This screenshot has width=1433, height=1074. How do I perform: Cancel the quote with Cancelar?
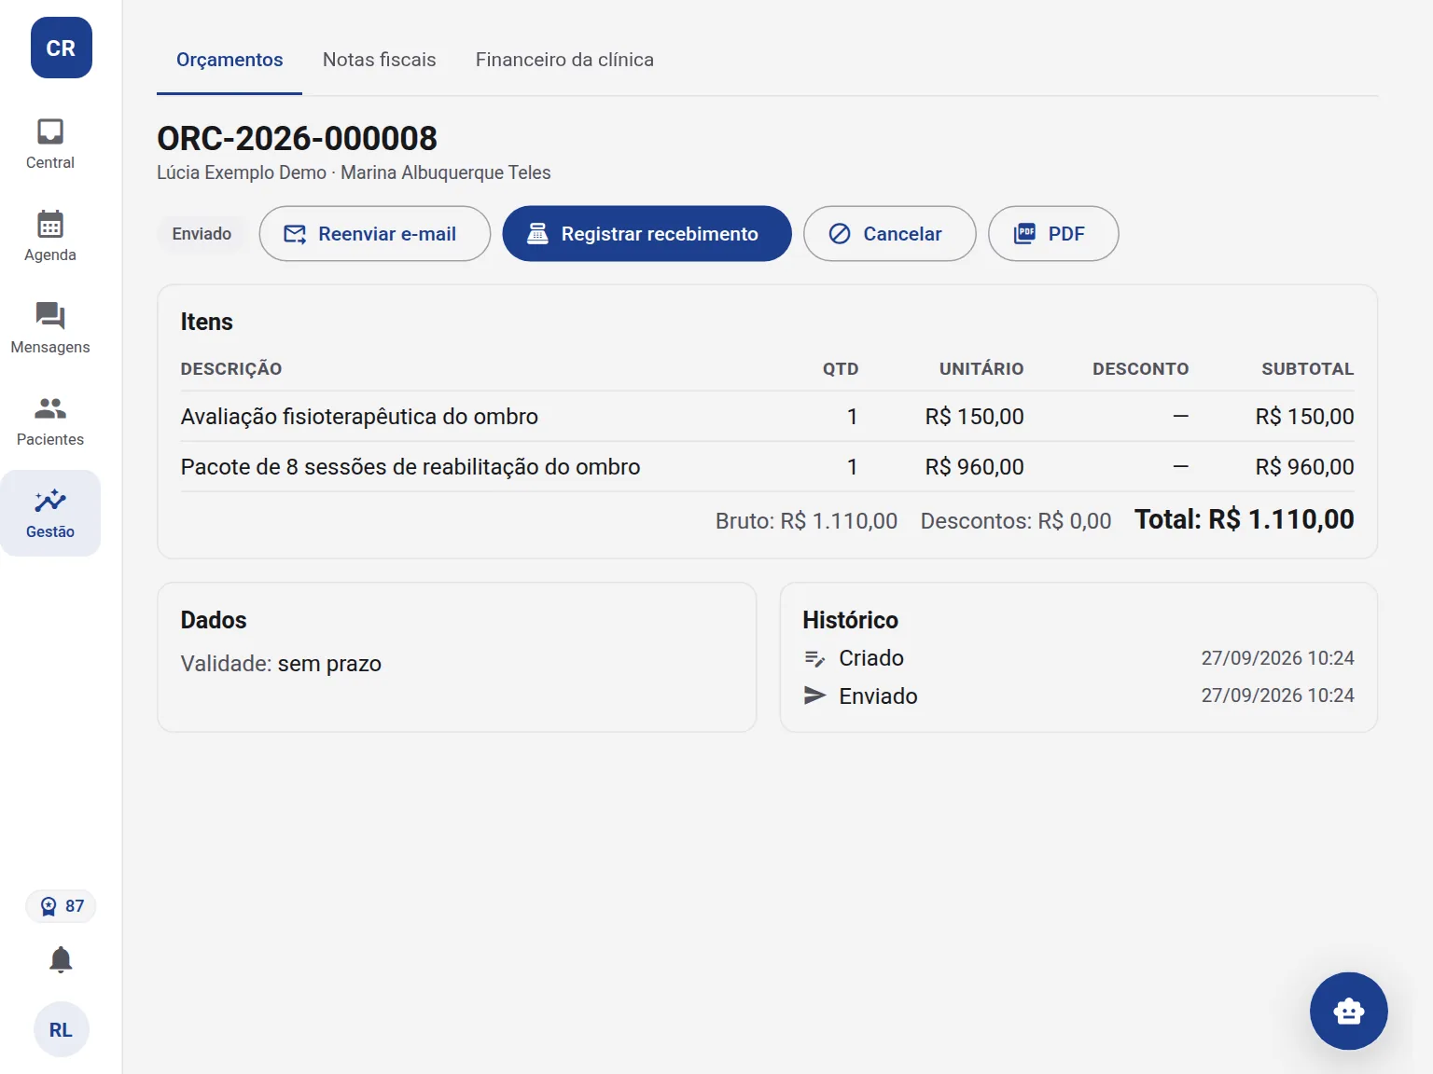pos(890,234)
